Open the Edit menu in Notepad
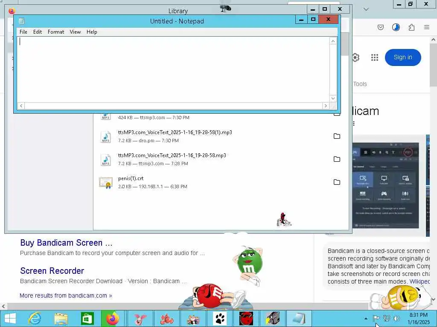 point(38,32)
